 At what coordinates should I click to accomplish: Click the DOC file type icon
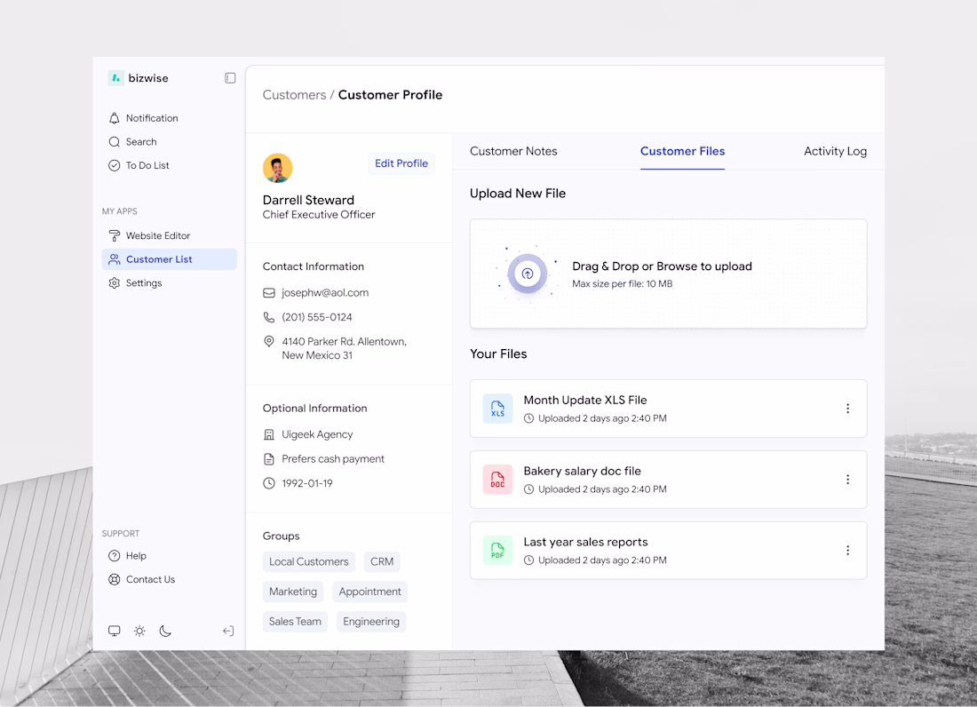tap(497, 480)
